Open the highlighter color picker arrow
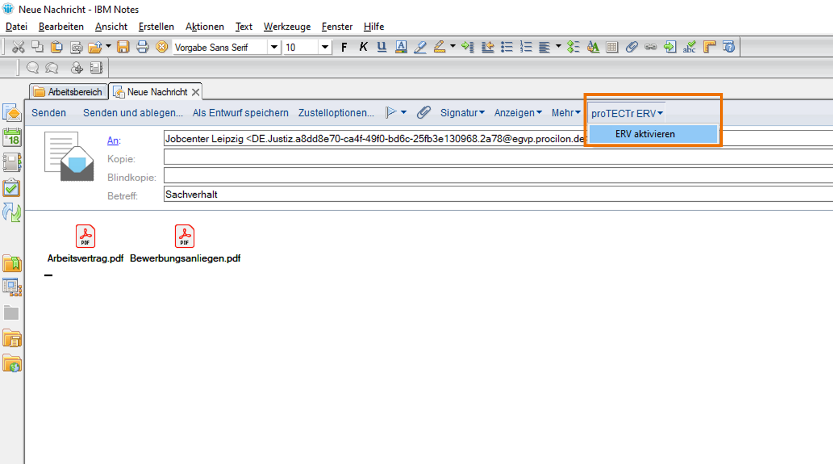 tap(453, 47)
